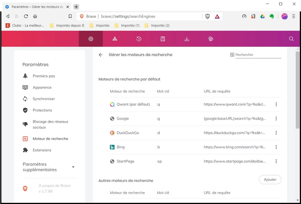Reload the page with the refresh icon
The image size is (301, 204).
(26, 16)
